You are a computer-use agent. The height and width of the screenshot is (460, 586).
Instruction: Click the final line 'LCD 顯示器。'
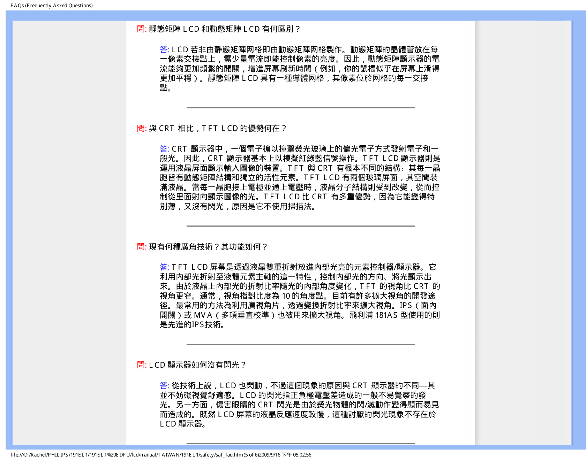(x=183, y=424)
